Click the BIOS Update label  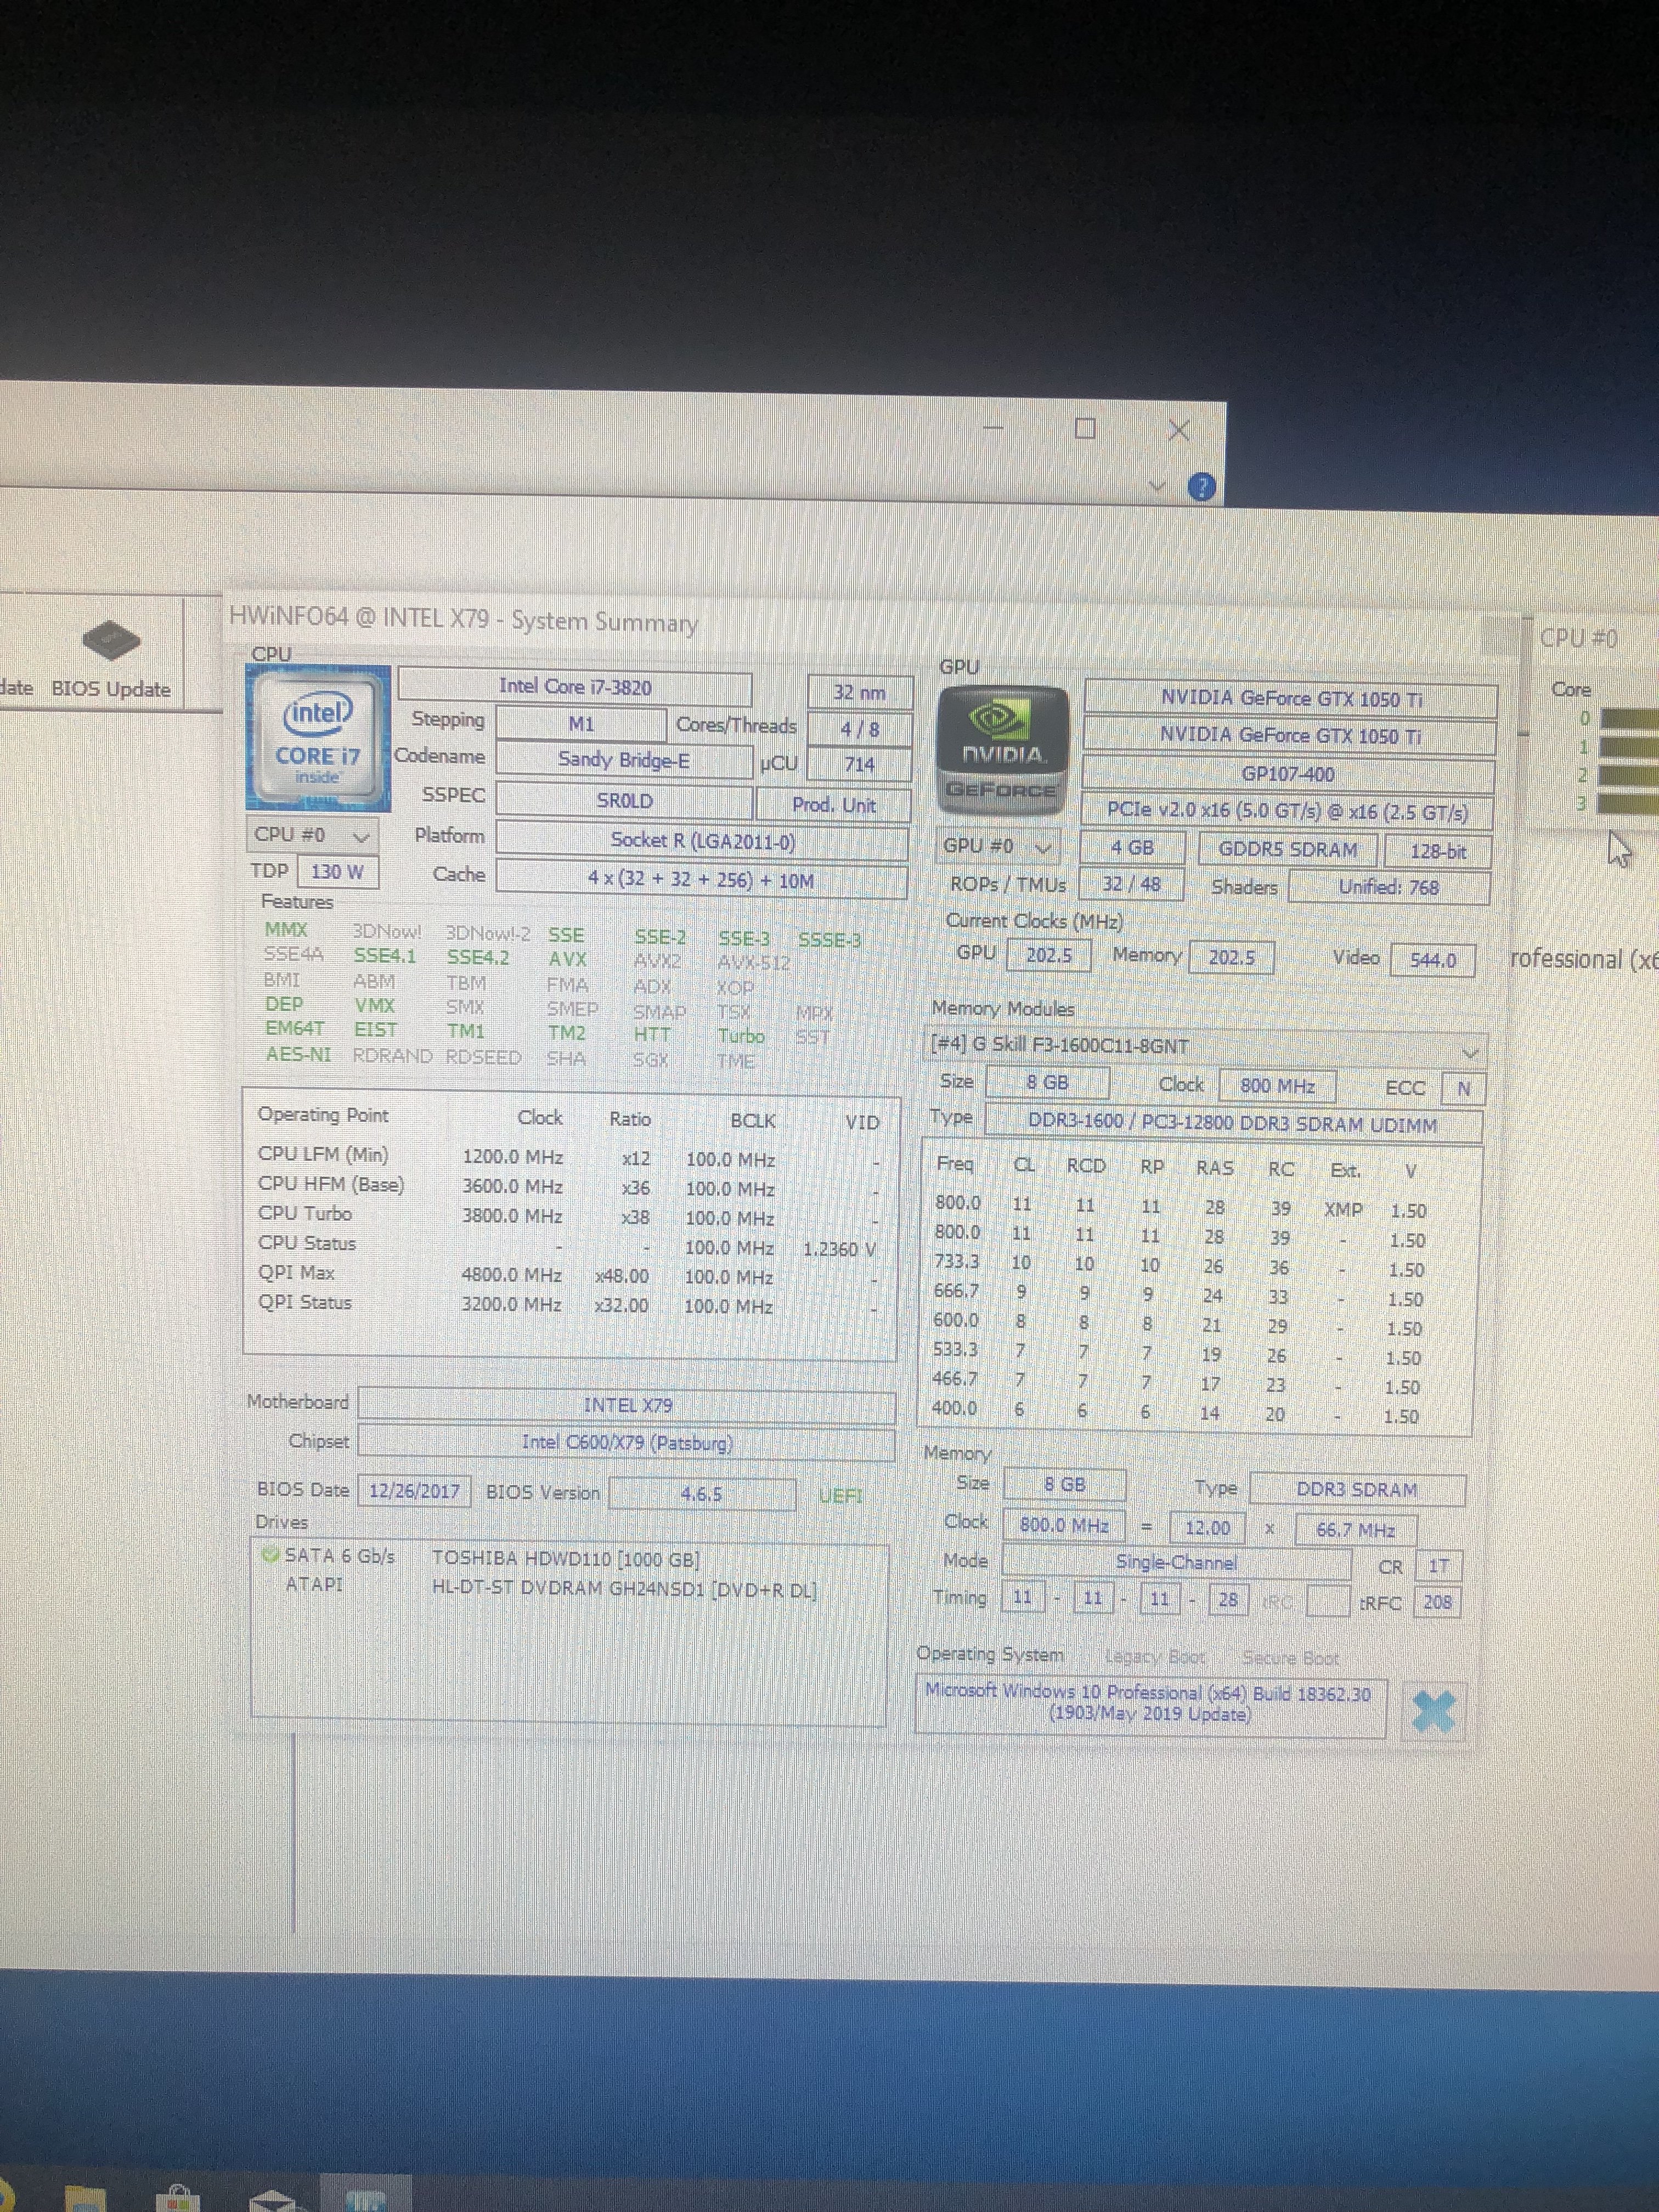[111, 689]
